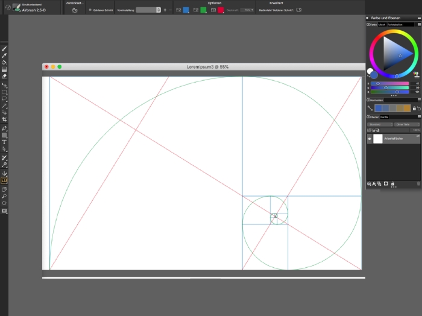Choose the Eraser tool

[x=4, y=77]
